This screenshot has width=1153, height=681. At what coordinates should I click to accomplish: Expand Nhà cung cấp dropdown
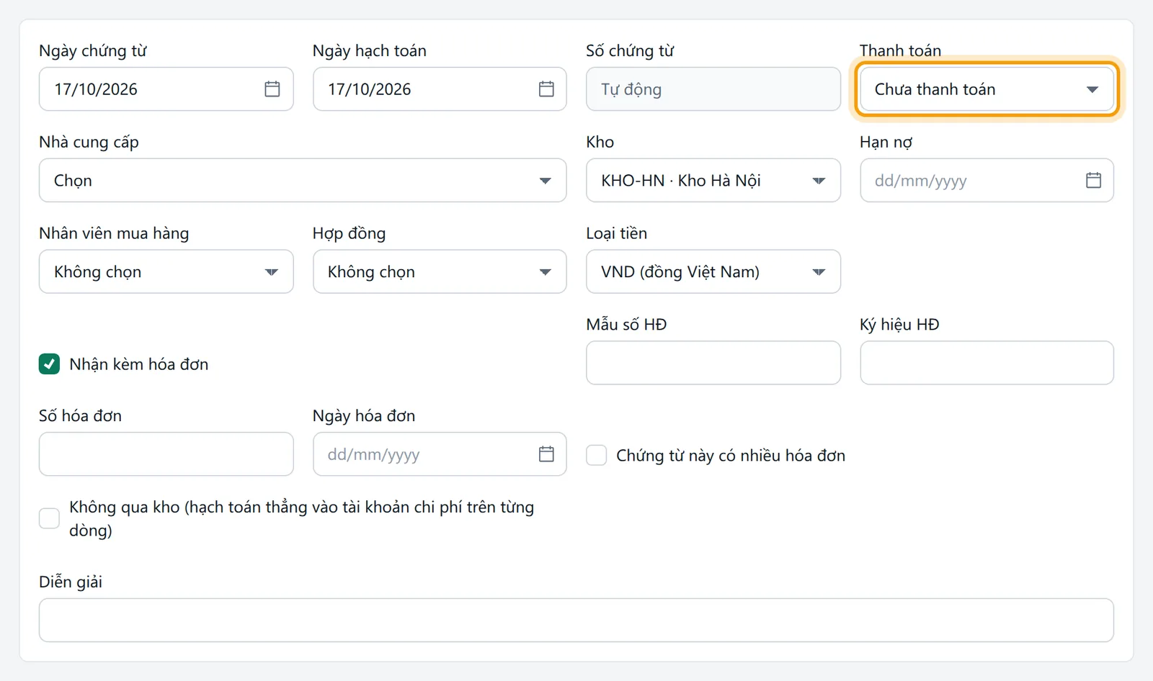tap(303, 180)
